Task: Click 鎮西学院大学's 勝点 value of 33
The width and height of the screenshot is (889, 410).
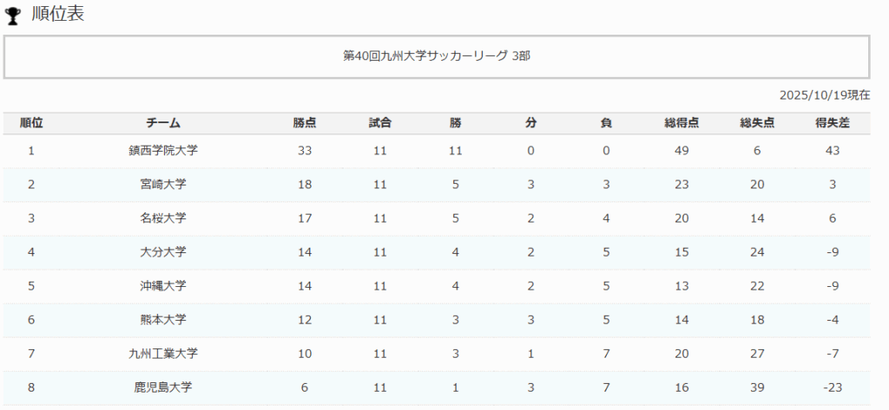Action: tap(305, 151)
